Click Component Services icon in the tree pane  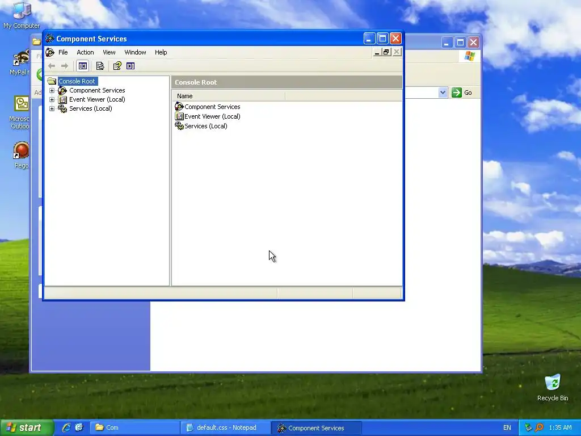point(62,90)
